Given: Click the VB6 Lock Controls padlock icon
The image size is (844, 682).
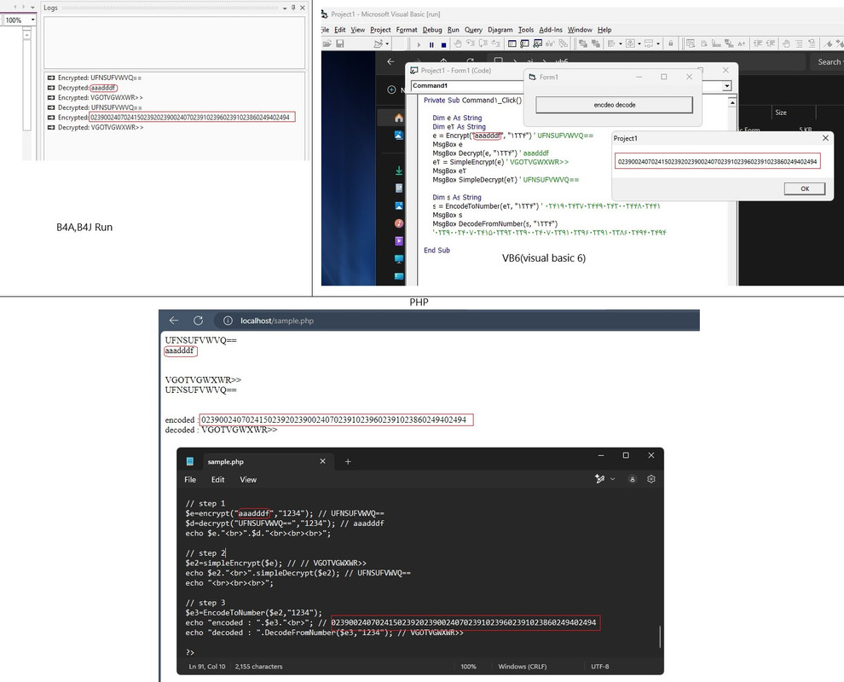Looking at the screenshot, I should pyautogui.click(x=671, y=43).
